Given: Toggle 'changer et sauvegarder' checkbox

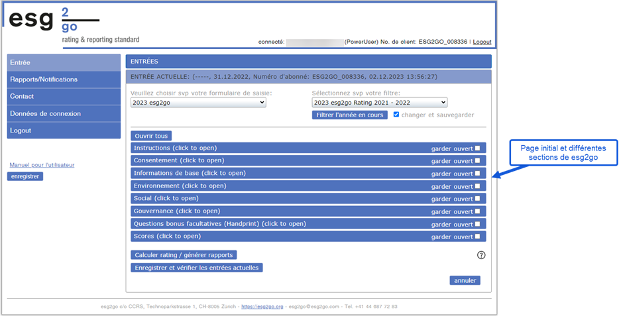Looking at the screenshot, I should [x=396, y=115].
